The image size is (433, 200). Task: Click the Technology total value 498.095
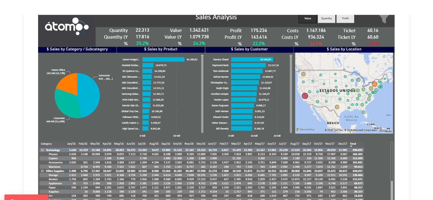[357, 150]
